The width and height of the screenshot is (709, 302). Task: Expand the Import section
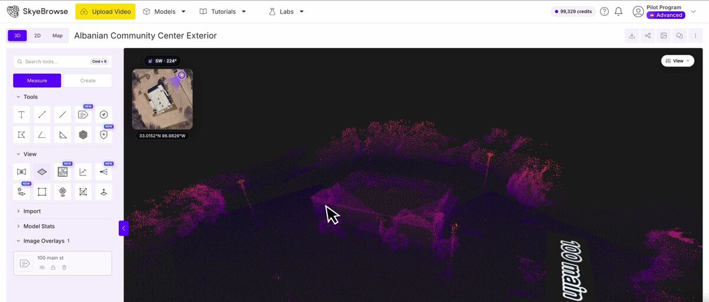(x=28, y=211)
